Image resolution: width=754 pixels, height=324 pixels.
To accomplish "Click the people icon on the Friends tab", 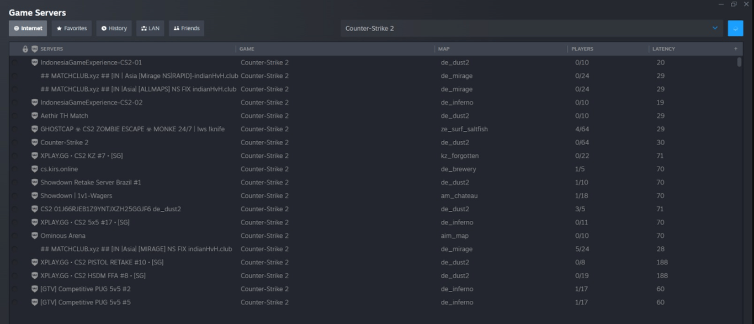I will pyautogui.click(x=176, y=28).
